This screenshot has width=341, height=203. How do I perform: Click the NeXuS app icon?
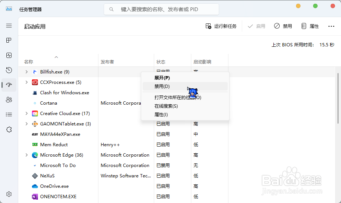coord(35,176)
